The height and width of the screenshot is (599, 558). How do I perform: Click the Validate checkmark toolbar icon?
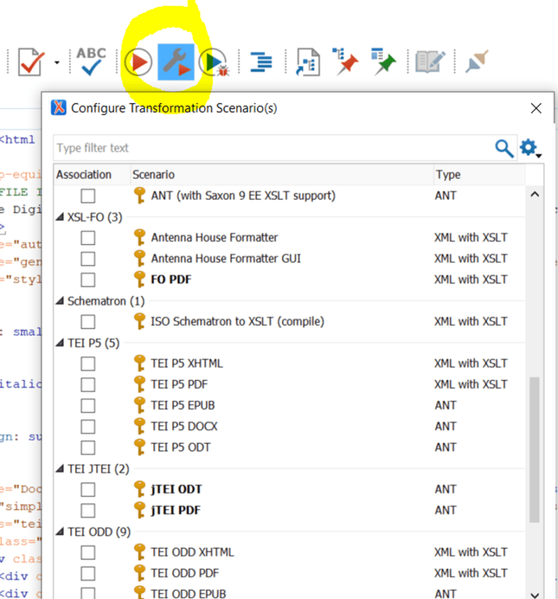click(x=30, y=61)
